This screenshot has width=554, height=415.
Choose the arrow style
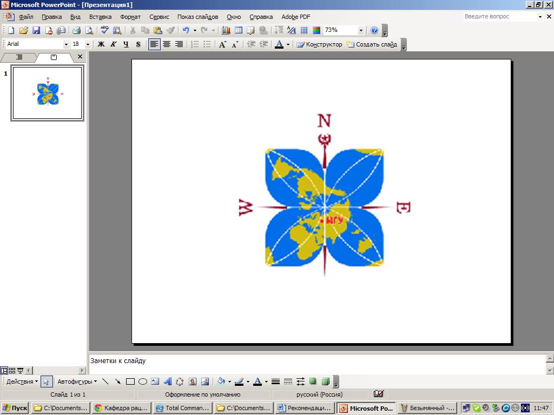tap(300, 381)
